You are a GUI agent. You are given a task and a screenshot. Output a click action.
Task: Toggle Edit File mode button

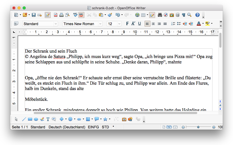(x=48, y=15)
